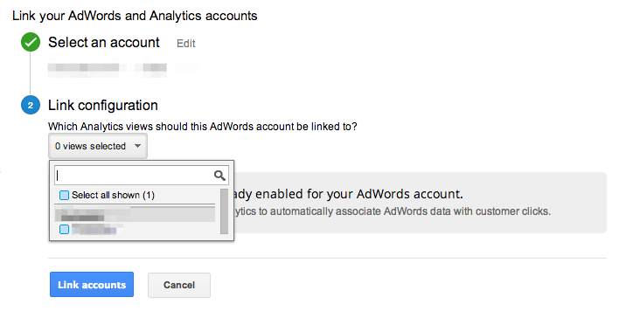Click the Link configuration heading

pyautogui.click(x=103, y=105)
